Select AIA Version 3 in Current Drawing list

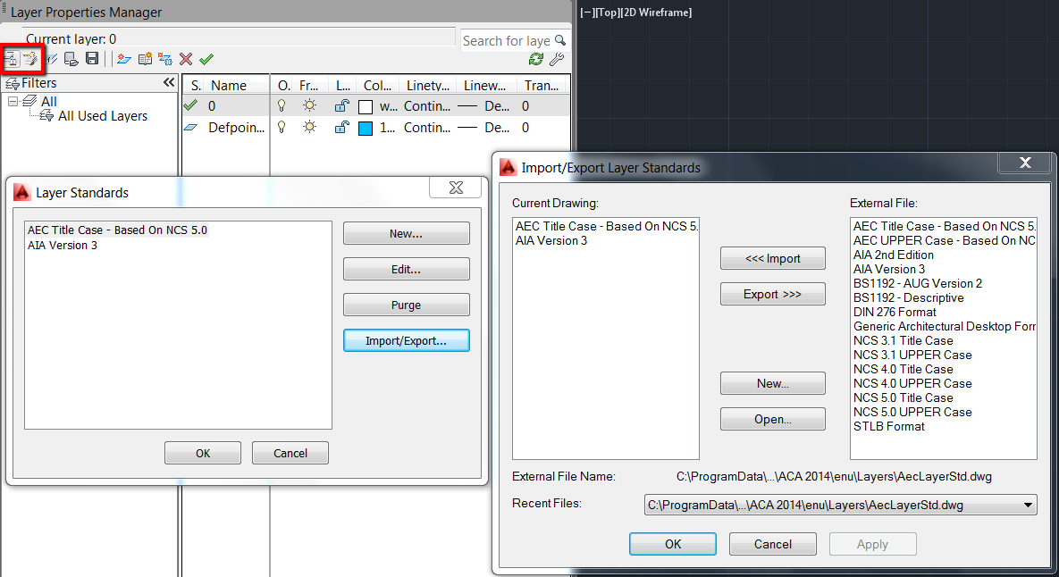[x=551, y=241]
